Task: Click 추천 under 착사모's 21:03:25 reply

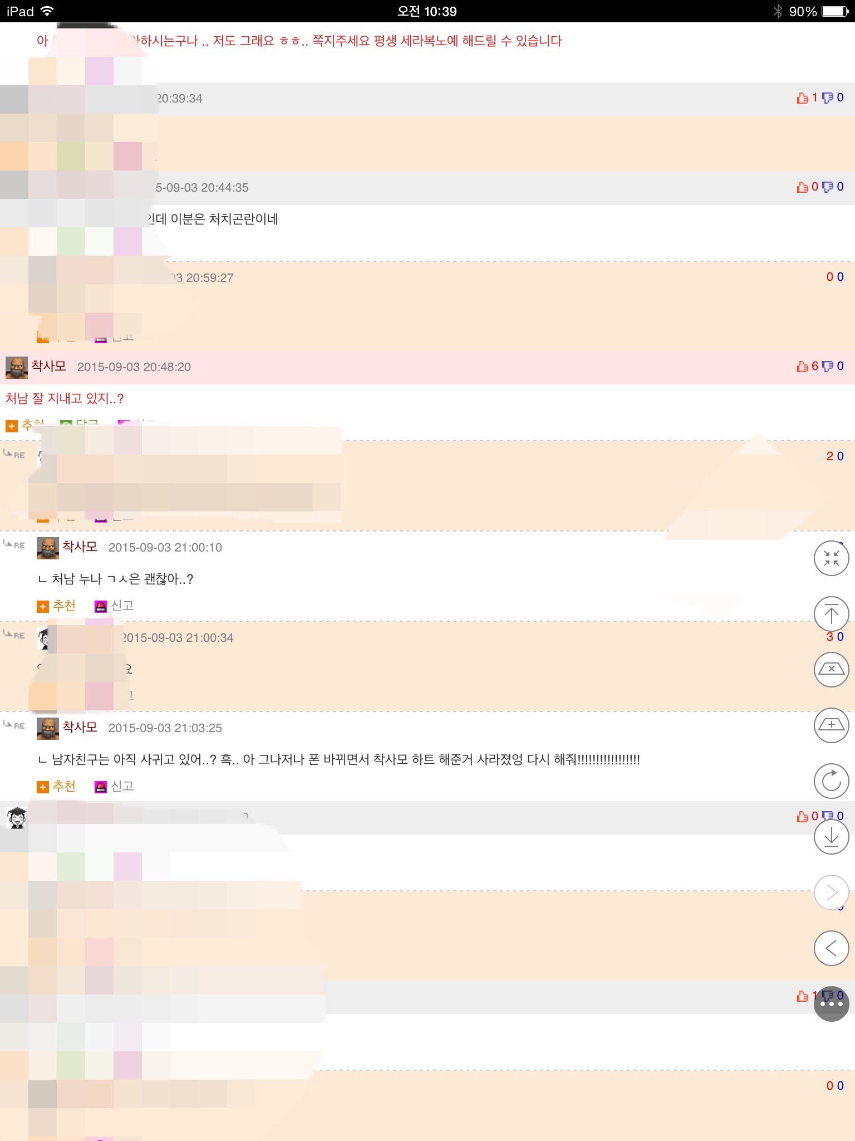Action: click(56, 786)
